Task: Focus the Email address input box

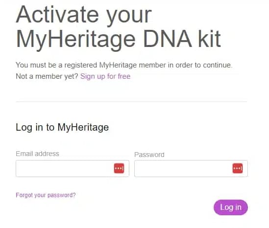Action: tap(73, 168)
